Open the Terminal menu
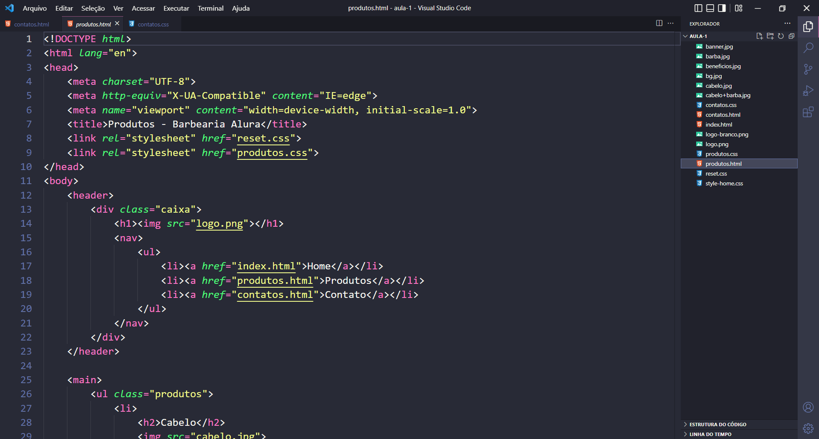 pyautogui.click(x=210, y=8)
